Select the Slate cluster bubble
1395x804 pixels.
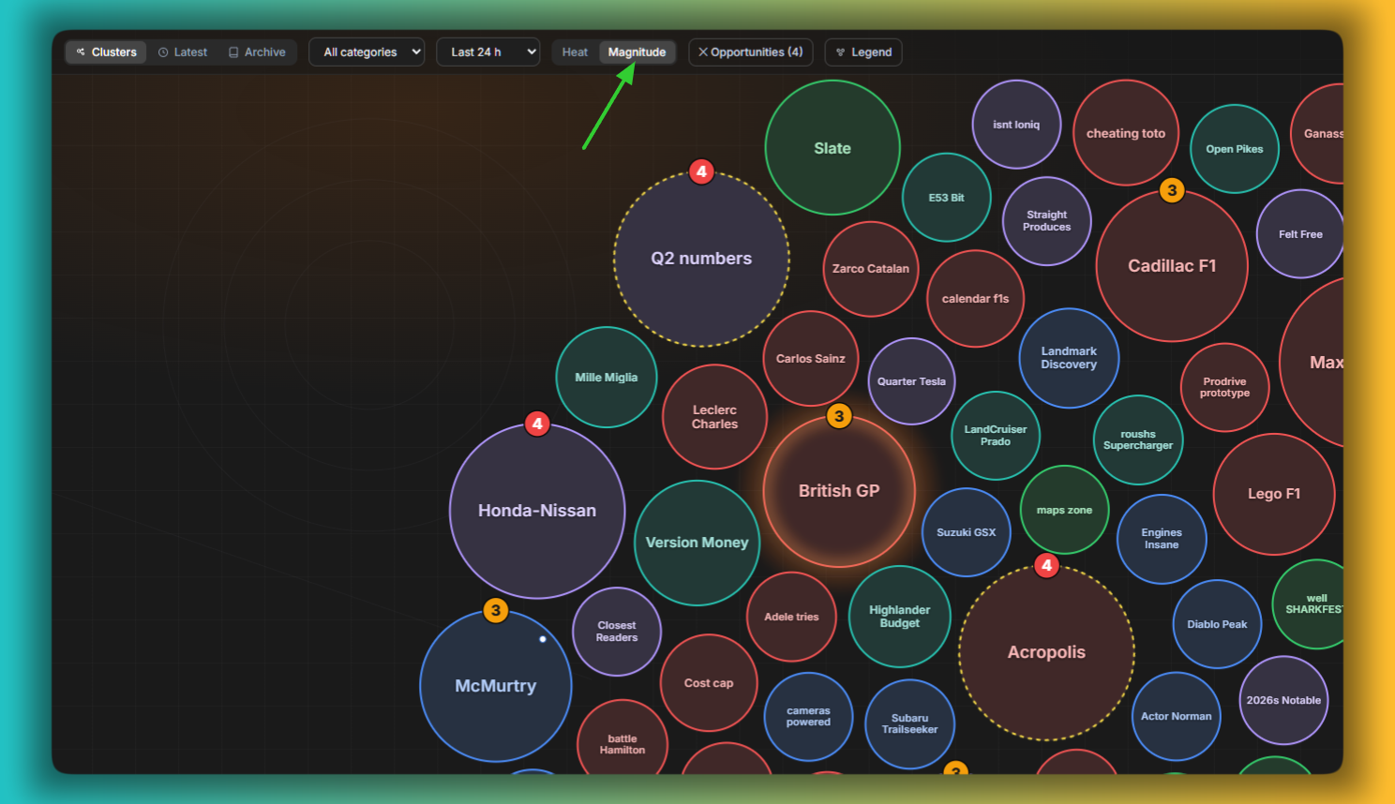[832, 148]
